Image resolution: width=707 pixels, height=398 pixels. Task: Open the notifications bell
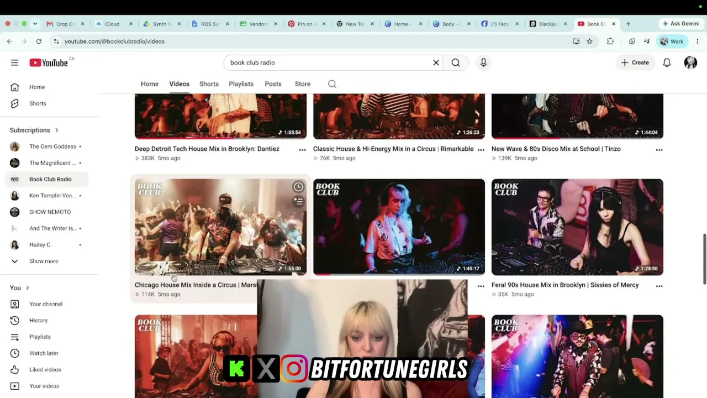pos(667,62)
